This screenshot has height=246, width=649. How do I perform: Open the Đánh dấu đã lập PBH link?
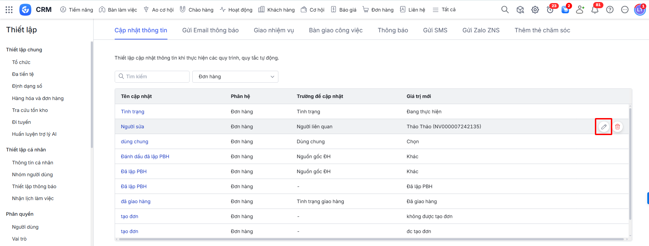145,157
